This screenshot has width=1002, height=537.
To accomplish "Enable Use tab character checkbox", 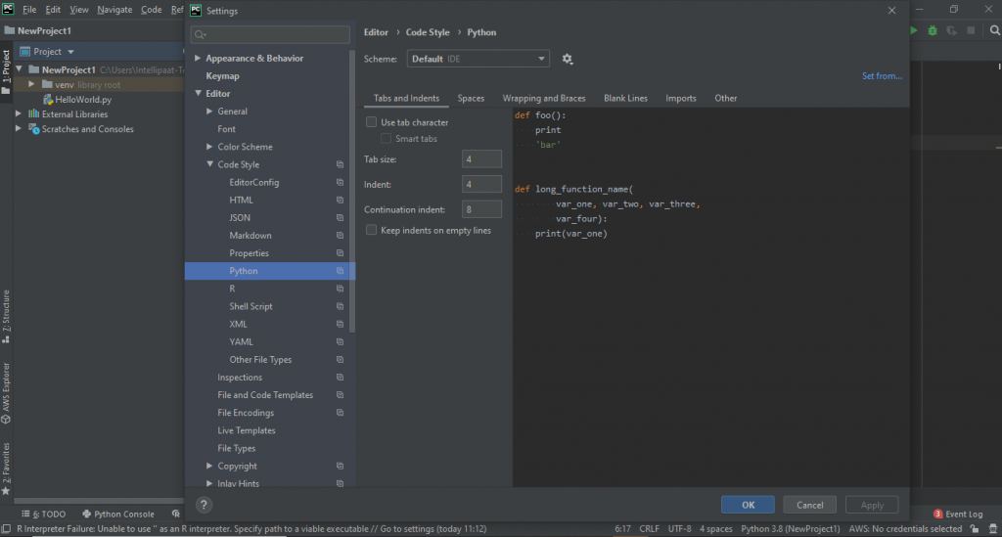I will tap(371, 122).
